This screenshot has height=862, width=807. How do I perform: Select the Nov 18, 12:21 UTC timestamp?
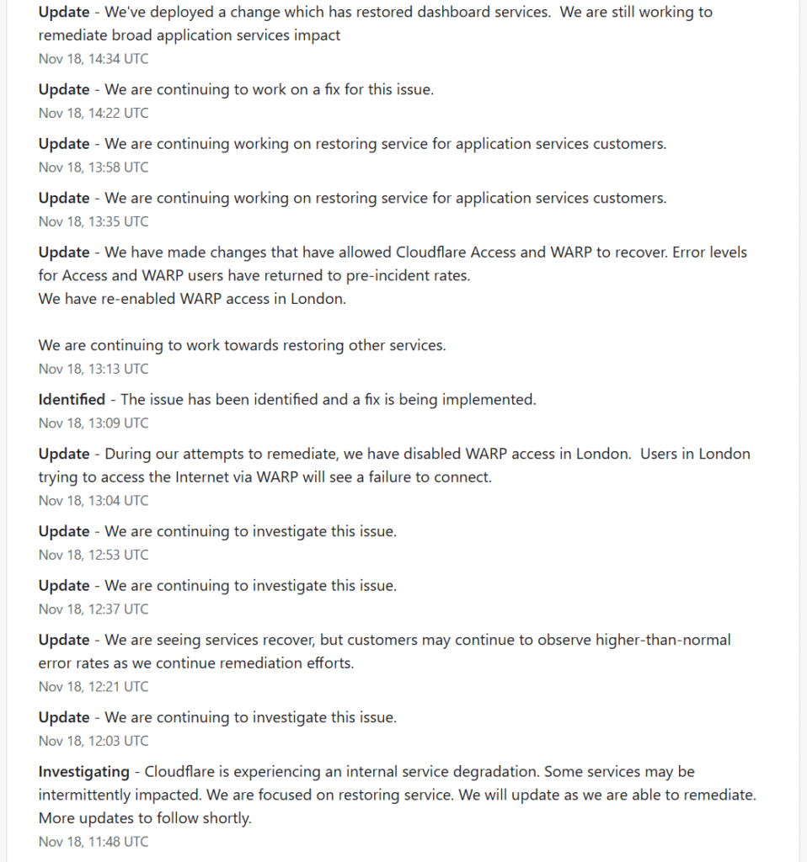point(94,687)
